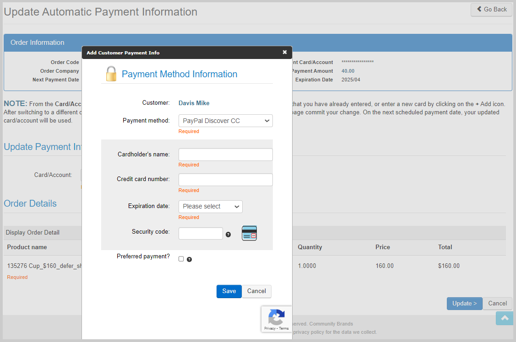
Task: Toggle the Preferred payment checkbox
Action: (x=181, y=259)
